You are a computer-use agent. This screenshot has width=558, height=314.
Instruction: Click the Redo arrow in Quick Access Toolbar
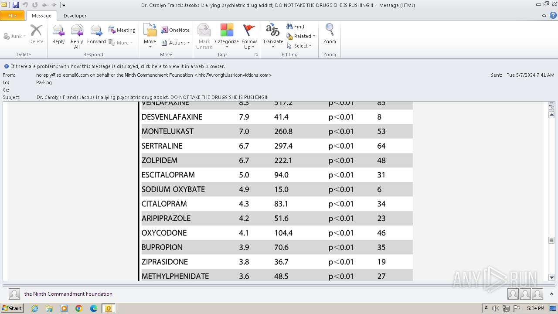point(35,5)
